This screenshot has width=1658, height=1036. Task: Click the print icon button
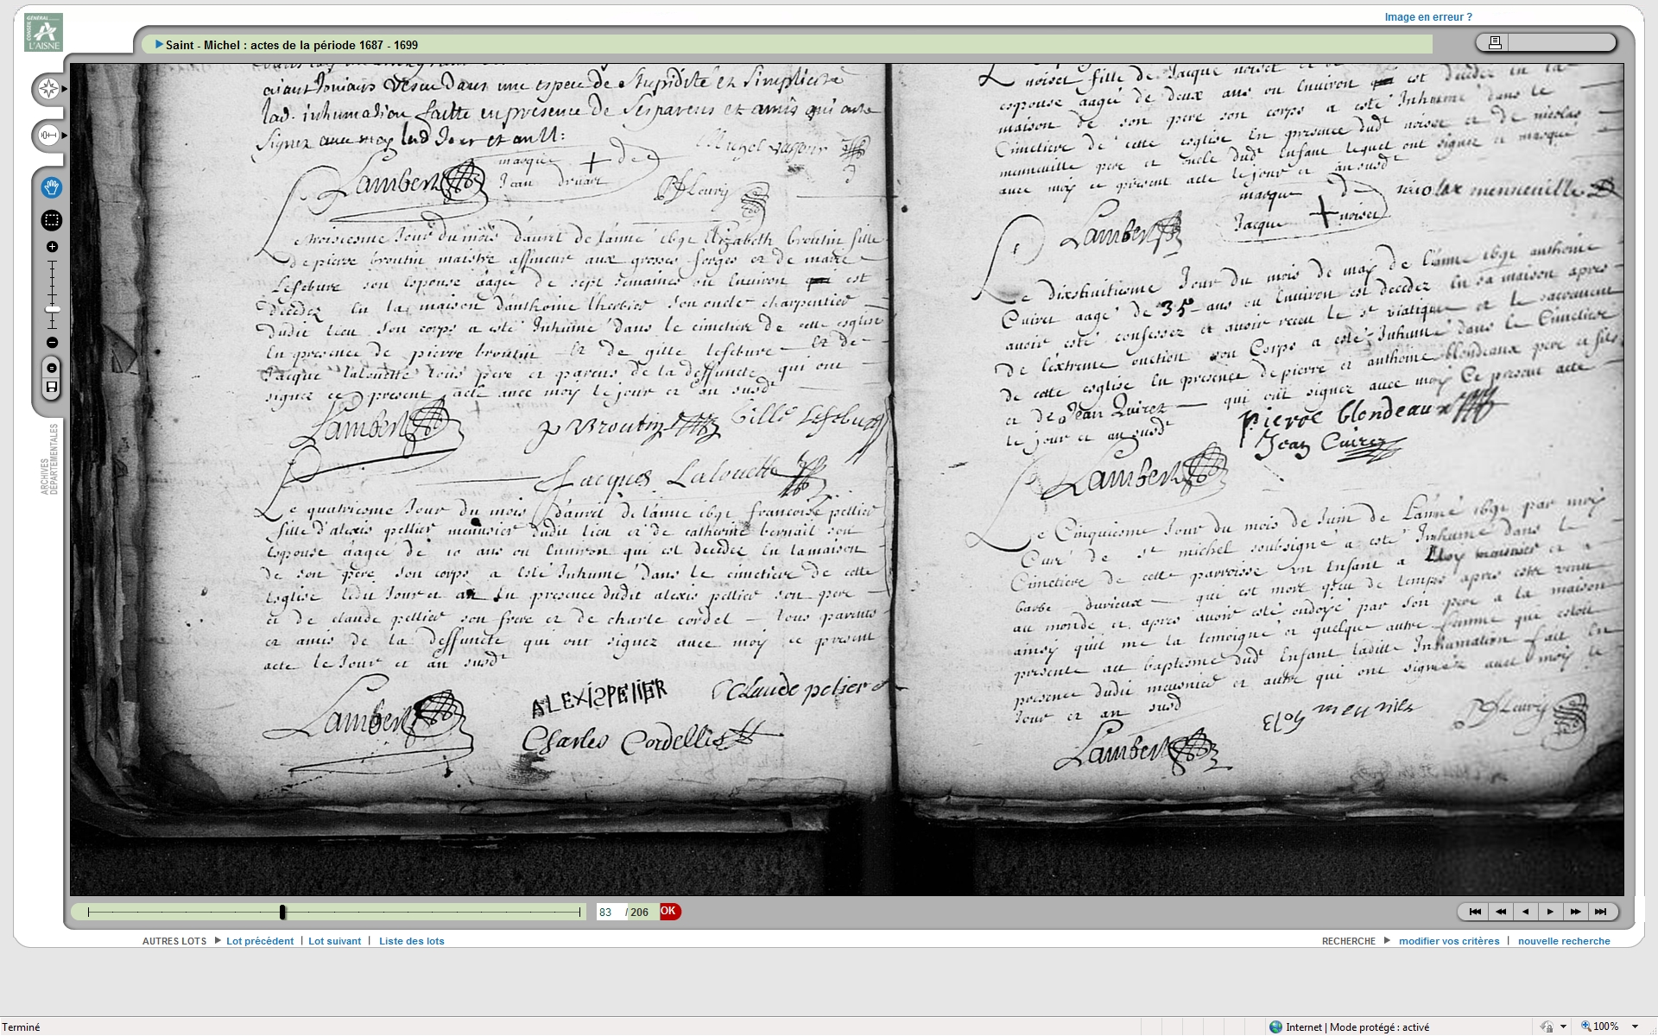1495,42
